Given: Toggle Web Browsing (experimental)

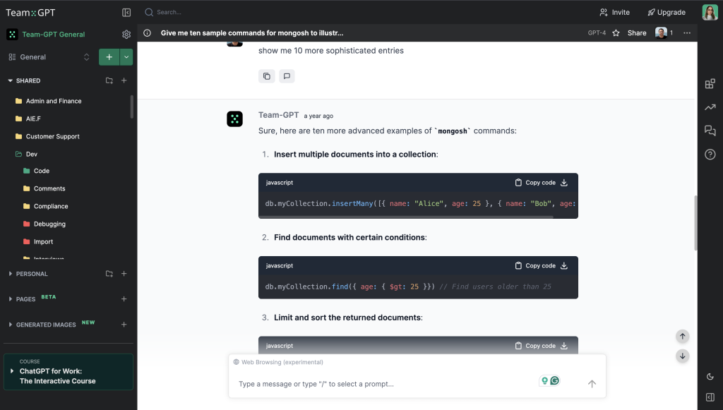Looking at the screenshot, I should point(278,362).
